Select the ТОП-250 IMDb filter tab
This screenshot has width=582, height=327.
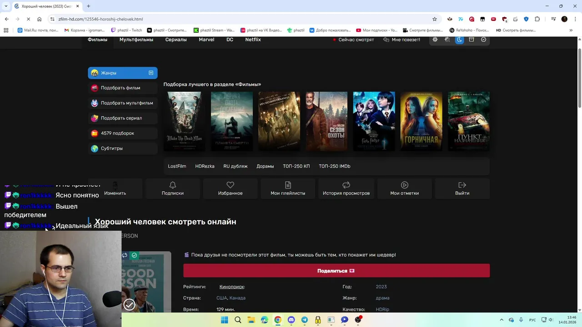[x=335, y=166]
